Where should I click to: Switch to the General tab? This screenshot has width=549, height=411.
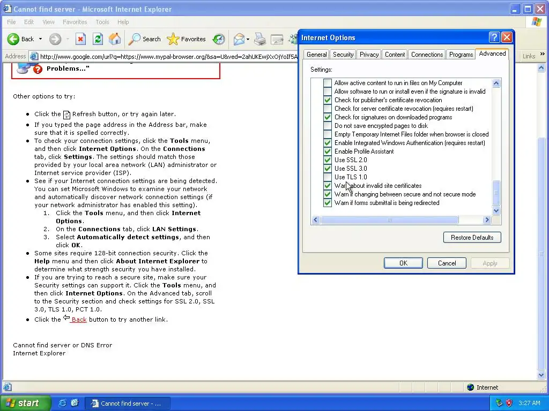[316, 55]
